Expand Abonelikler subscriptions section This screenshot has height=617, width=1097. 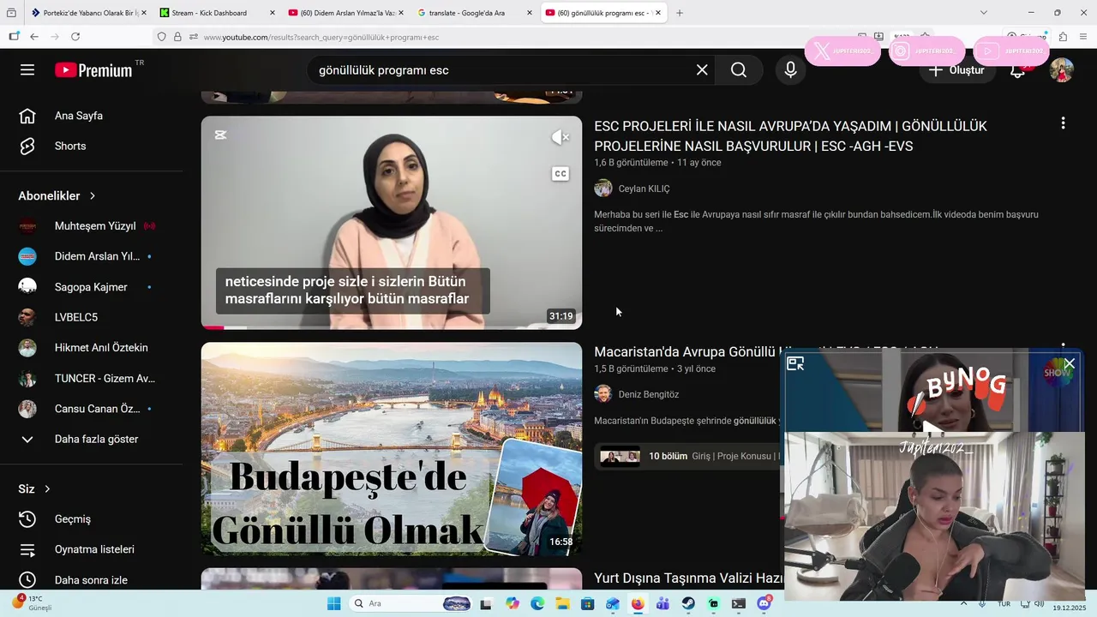tap(57, 195)
